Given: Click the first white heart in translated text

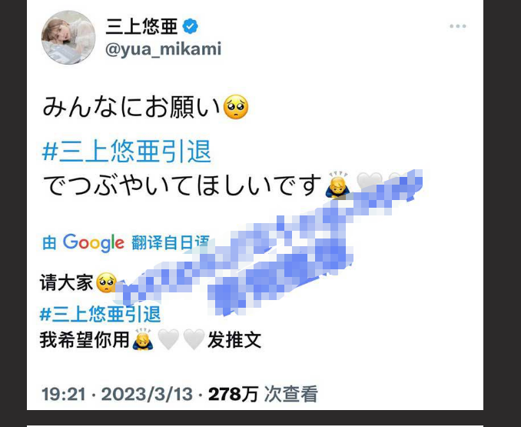Looking at the screenshot, I should (168, 340).
